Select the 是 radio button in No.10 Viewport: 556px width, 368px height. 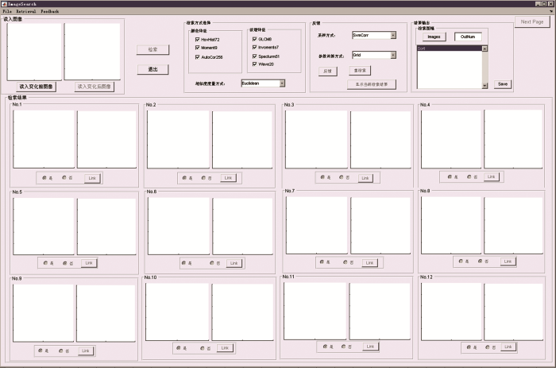(x=179, y=348)
